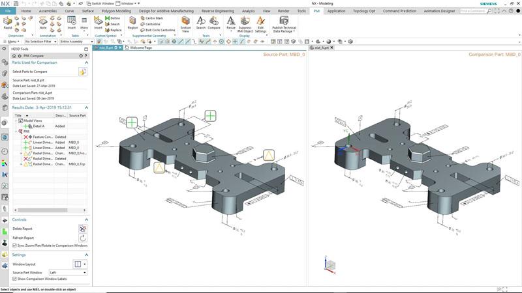The height and width of the screenshot is (293, 522).
Task: Toggle Sync Zoom/Pan/Rotate in Comparison Windows checkbox
Action: pyautogui.click(x=15, y=245)
